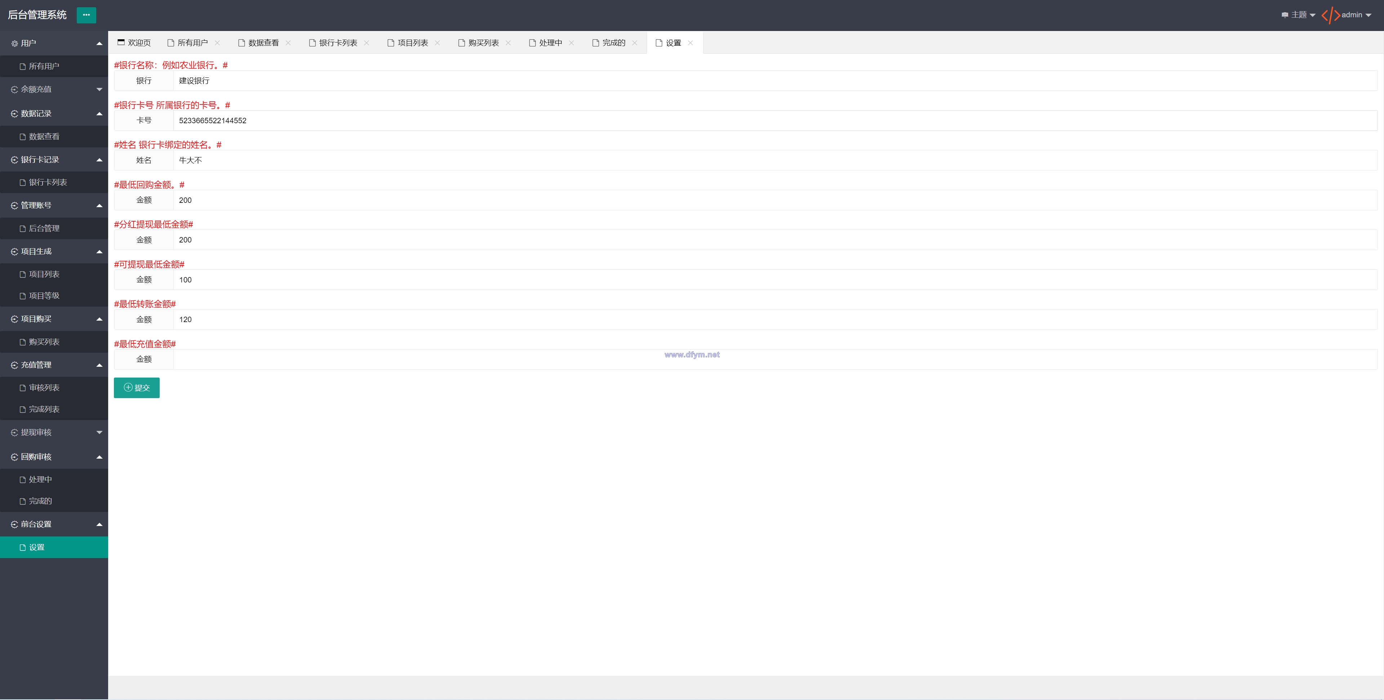Collapse the 银行卡记录 menu arrow
Viewport: 1384px width, 700px height.
click(99, 160)
